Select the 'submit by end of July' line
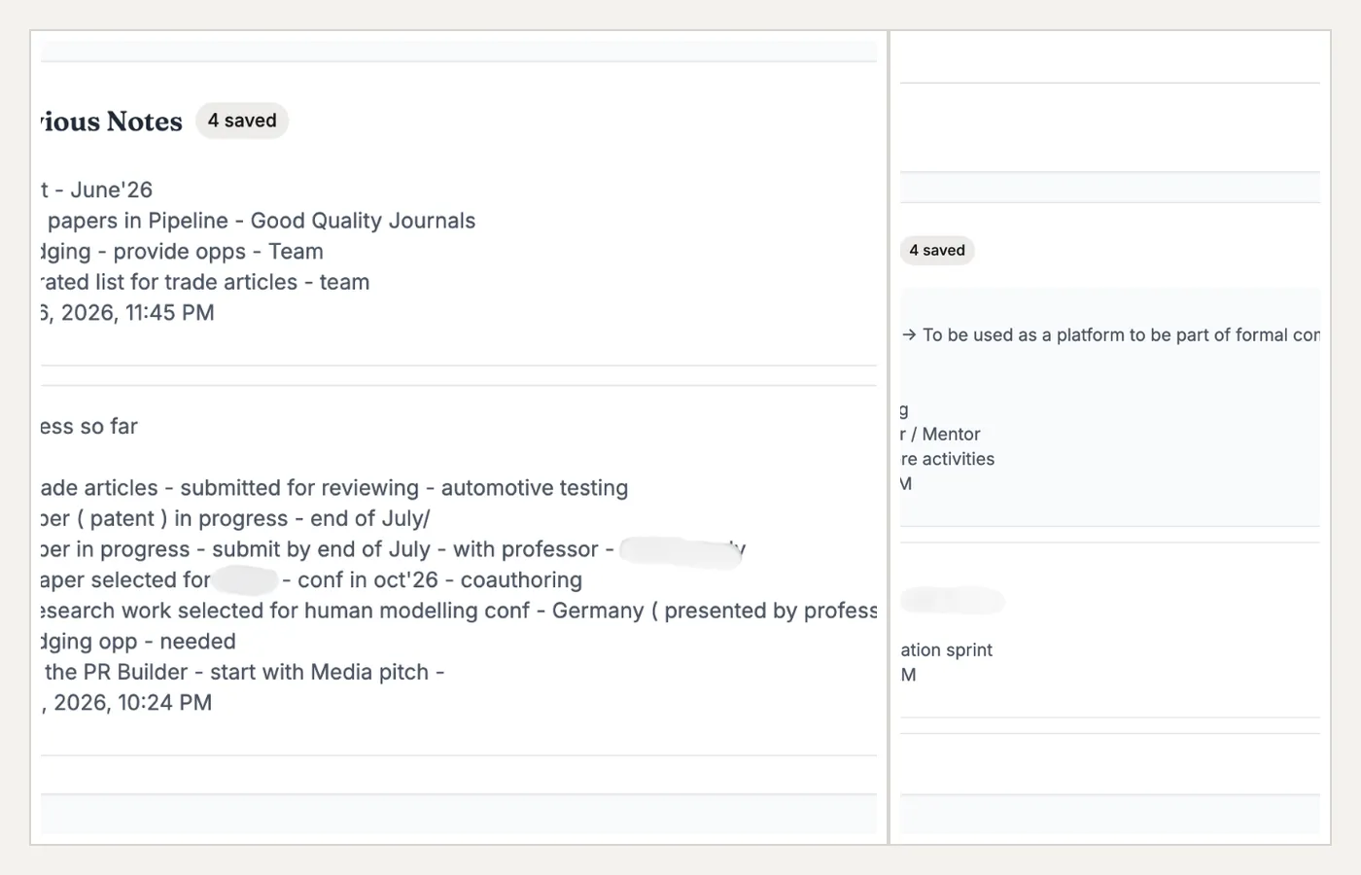Image resolution: width=1361 pixels, height=875 pixels. pyautogui.click(x=394, y=549)
